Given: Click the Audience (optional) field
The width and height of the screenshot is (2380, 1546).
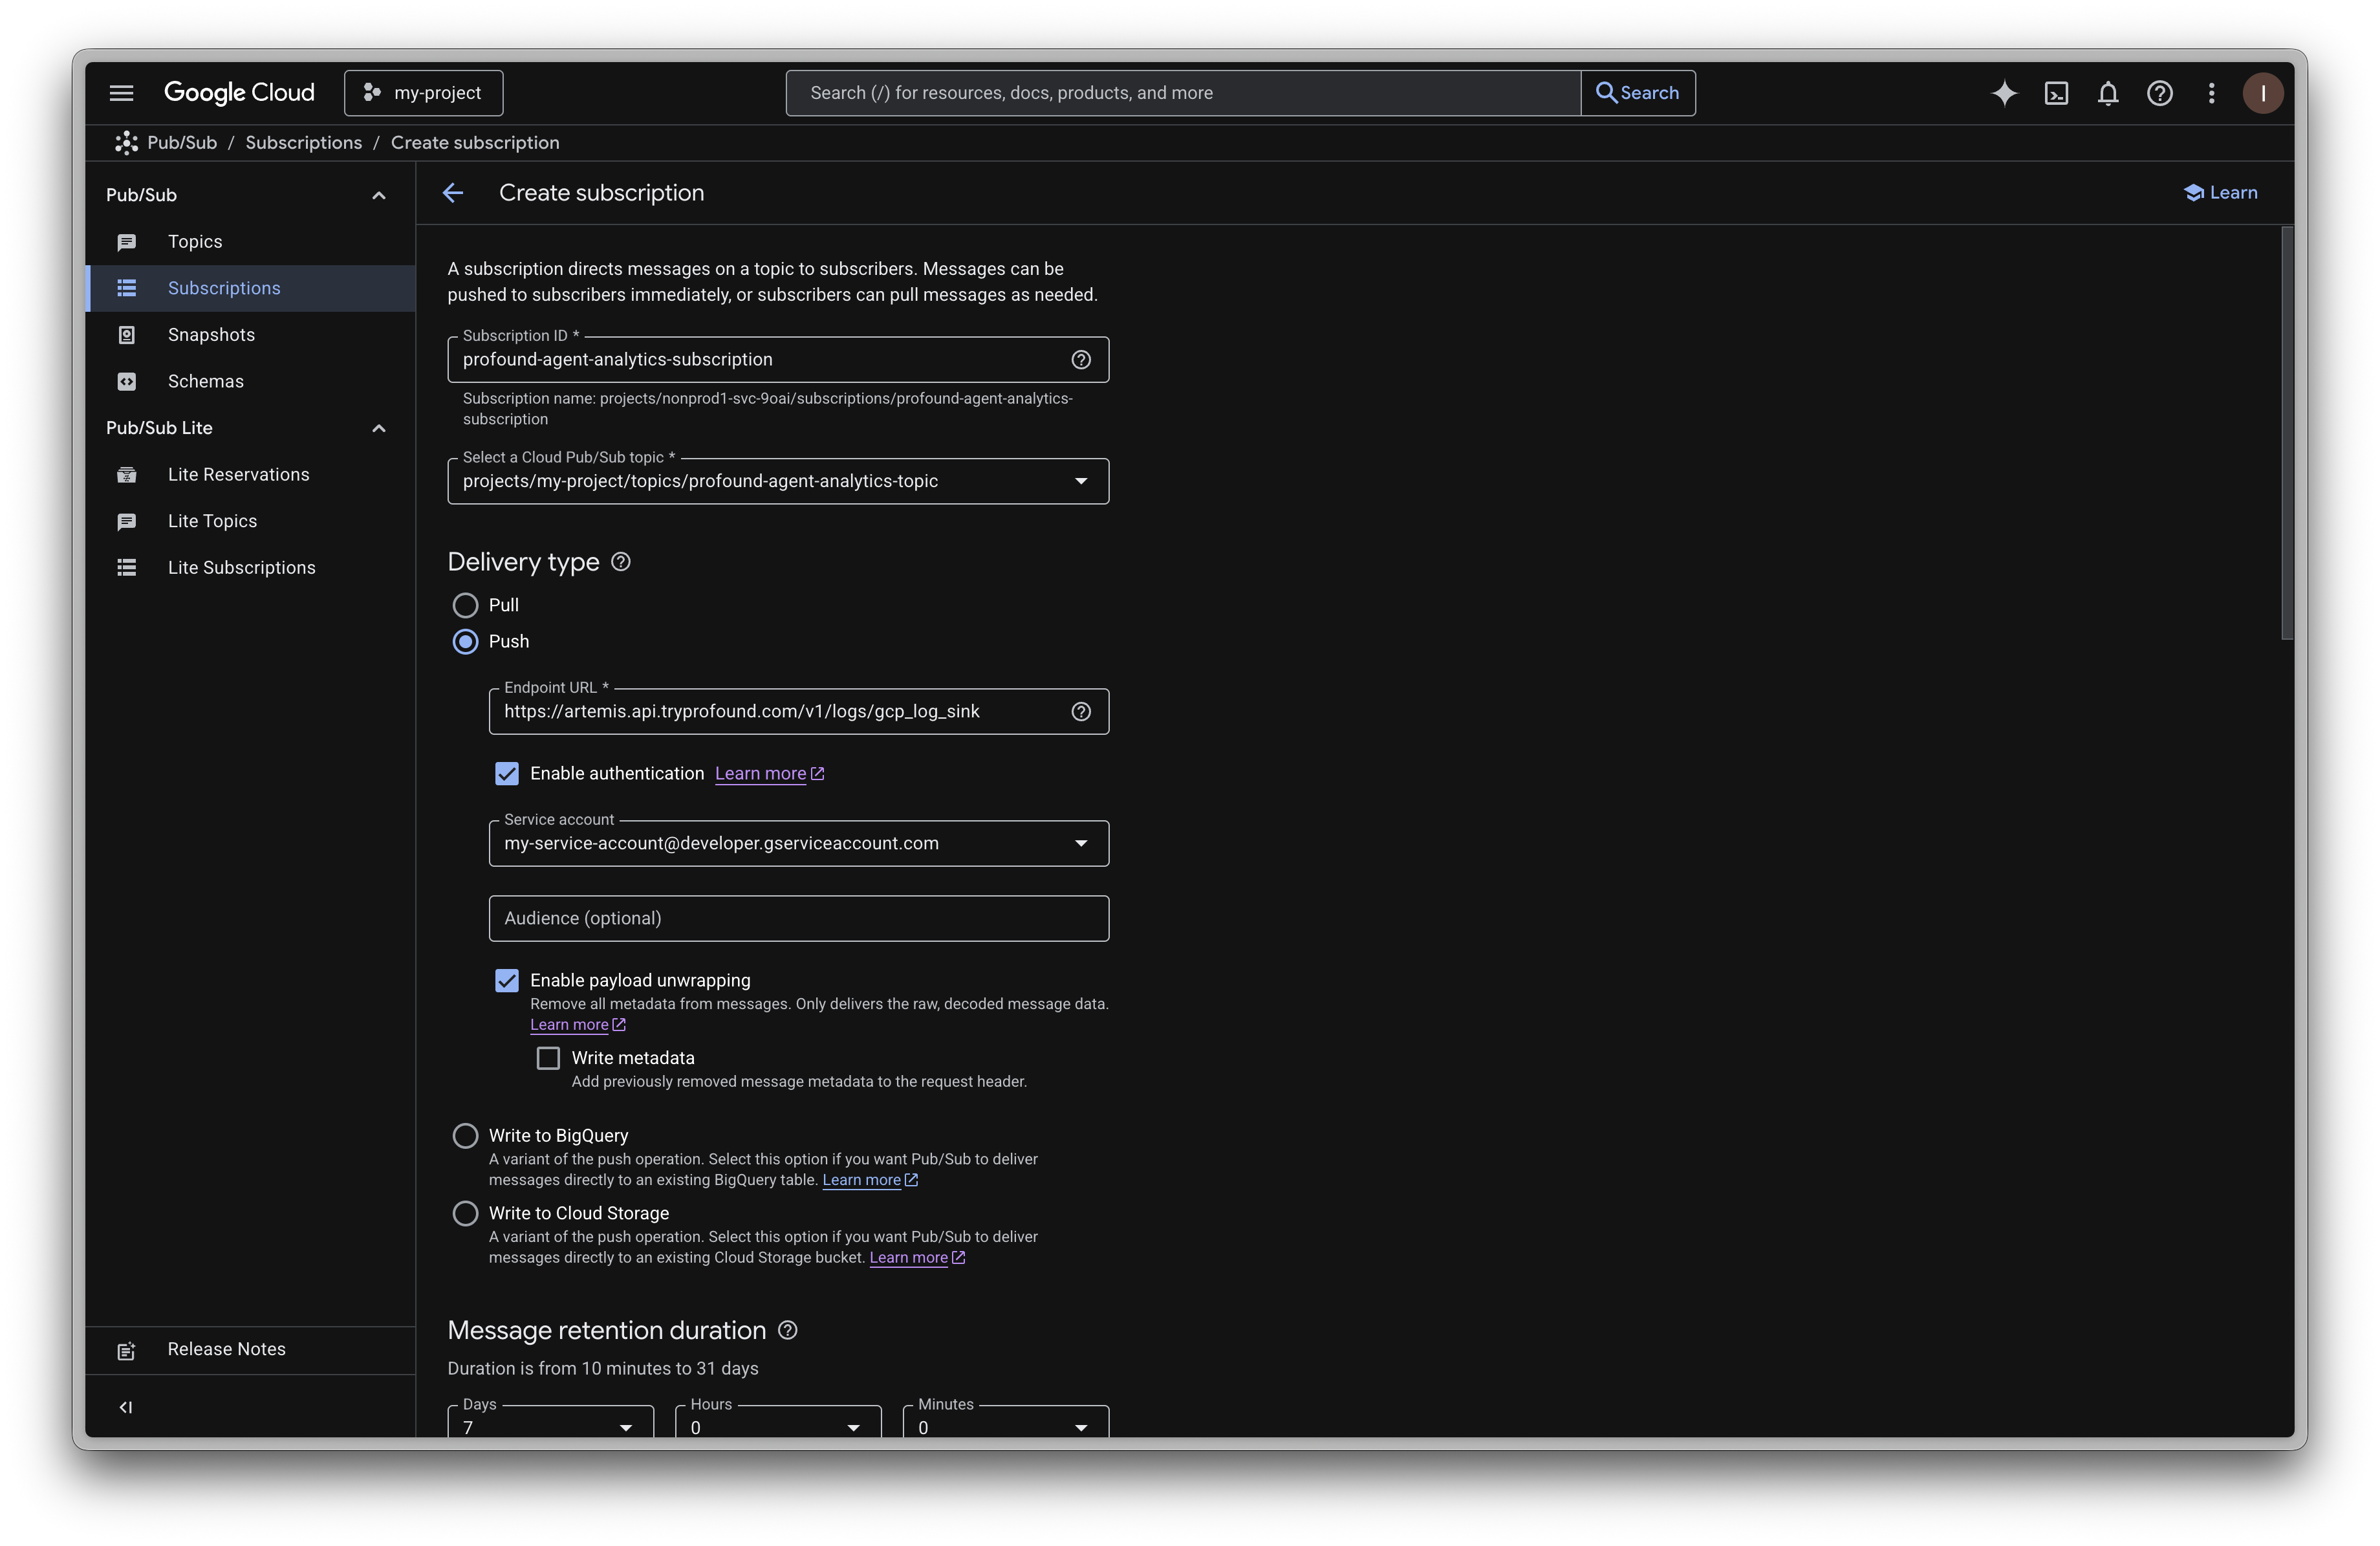Looking at the screenshot, I should click(x=798, y=918).
